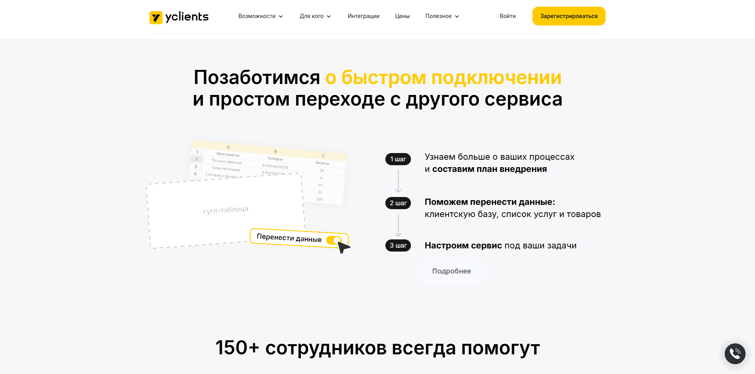Click the "2 шаг" step badge
This screenshot has width=755, height=374.
pos(398,203)
